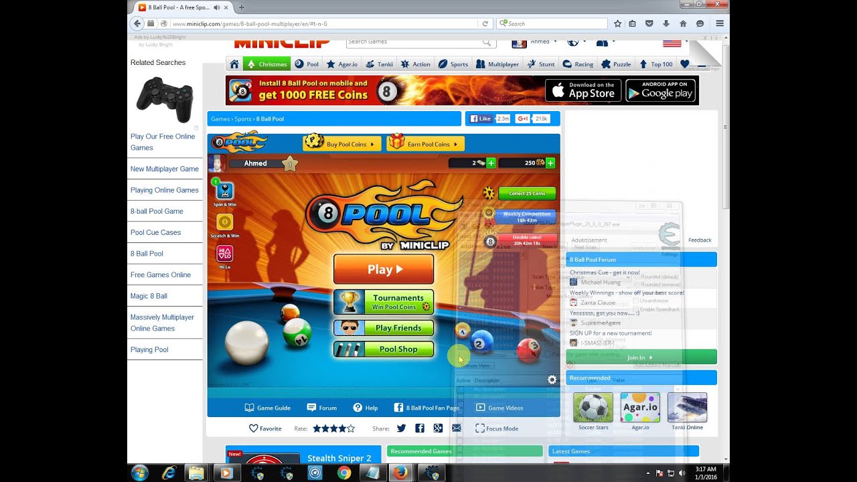
Task: Open the US flag country dropdown
Action: 675,43
